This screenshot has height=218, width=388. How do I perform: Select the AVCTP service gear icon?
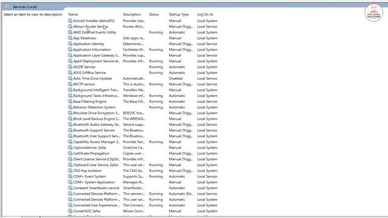tap(70, 84)
